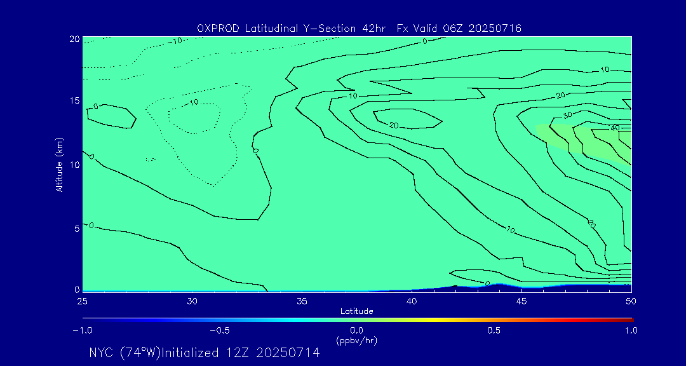The height and width of the screenshot is (366, 686).
Task: Click the colorbar label "0.5"
Action: pyautogui.click(x=494, y=330)
